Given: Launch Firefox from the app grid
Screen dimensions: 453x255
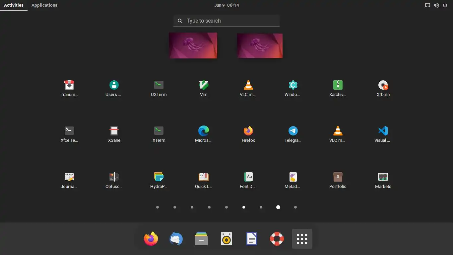Looking at the screenshot, I should pyautogui.click(x=248, y=134).
